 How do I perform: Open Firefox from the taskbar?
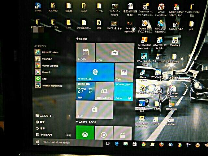pyautogui.click(x=161, y=144)
